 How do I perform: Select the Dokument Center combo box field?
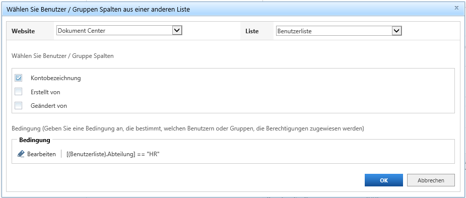coord(119,30)
